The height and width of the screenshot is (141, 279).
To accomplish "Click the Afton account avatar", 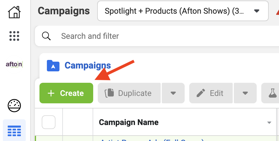I will 14,65.
